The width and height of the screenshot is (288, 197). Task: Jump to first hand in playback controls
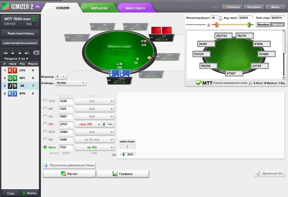[6, 53]
